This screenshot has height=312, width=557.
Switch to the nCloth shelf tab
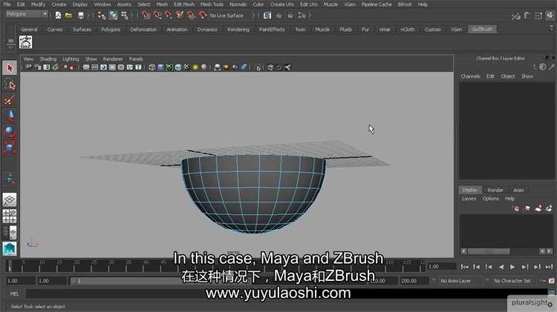[x=407, y=30]
